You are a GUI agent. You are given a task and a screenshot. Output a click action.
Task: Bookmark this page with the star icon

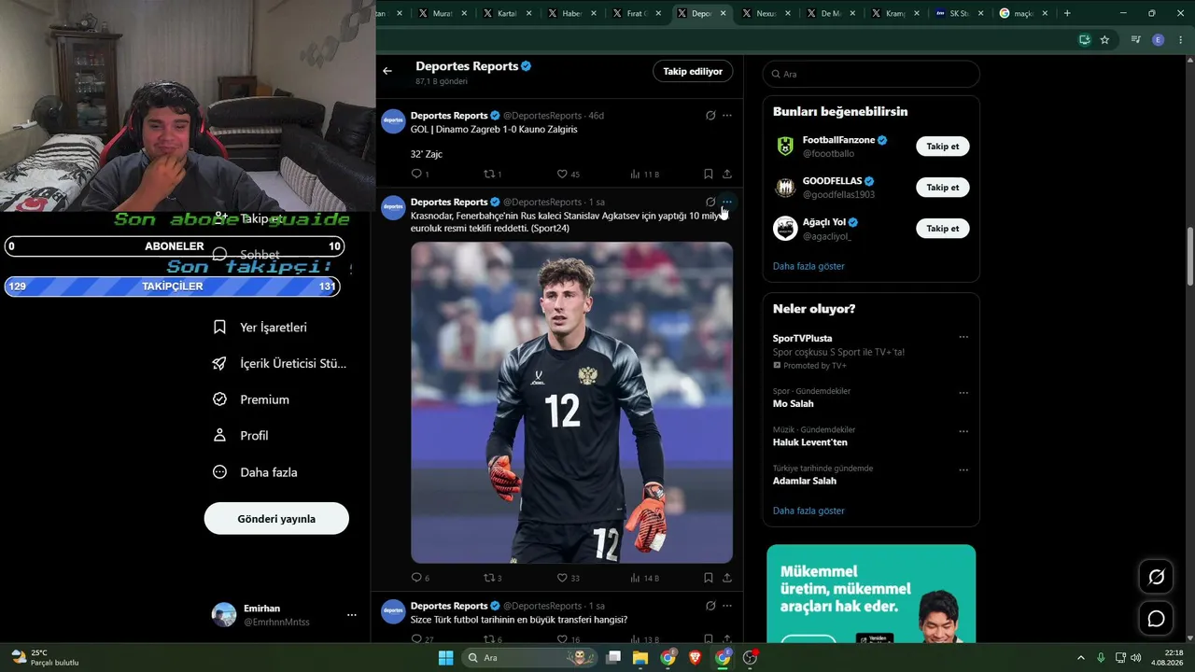click(1104, 40)
